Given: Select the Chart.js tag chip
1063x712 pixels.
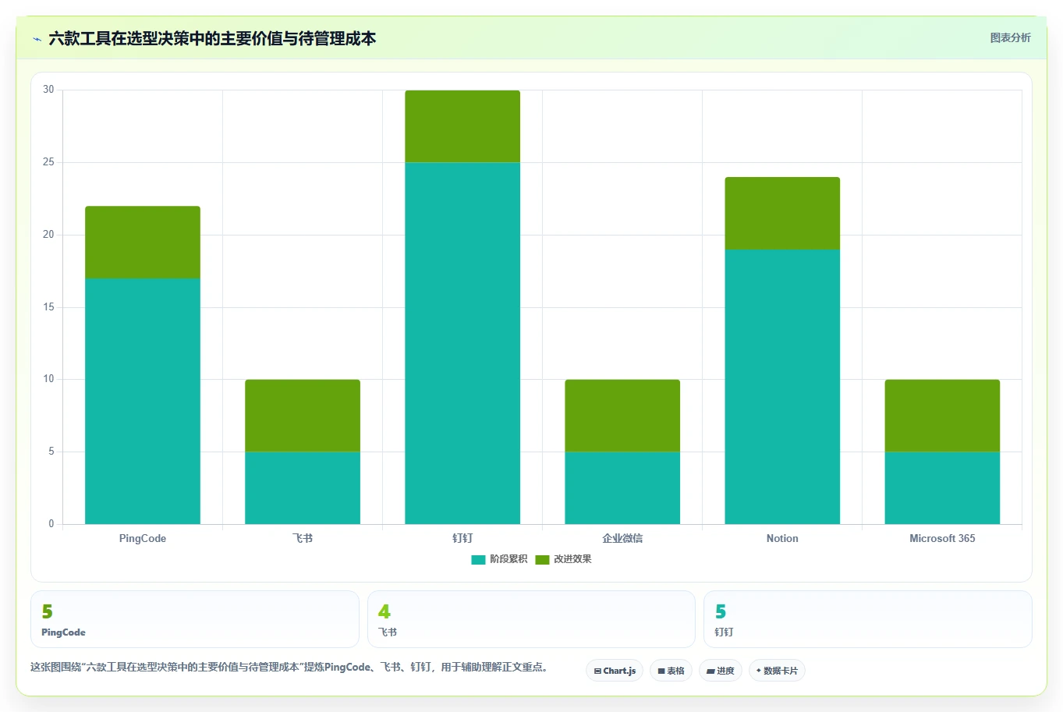Looking at the screenshot, I should click(x=615, y=671).
